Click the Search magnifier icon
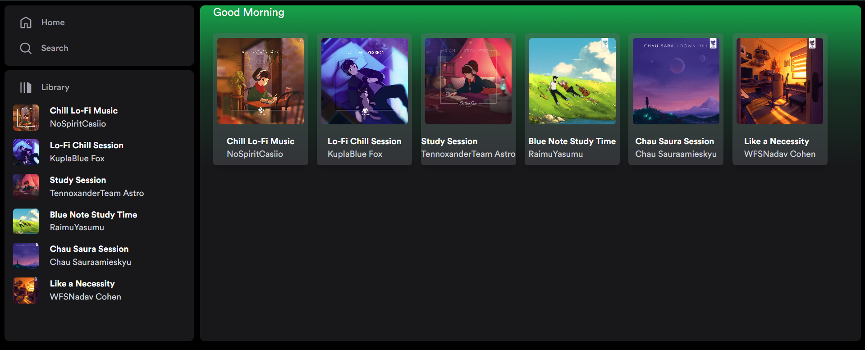865x350 pixels. coord(26,48)
